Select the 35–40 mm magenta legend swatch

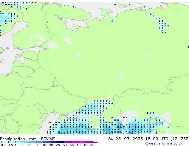click(x=74, y=142)
